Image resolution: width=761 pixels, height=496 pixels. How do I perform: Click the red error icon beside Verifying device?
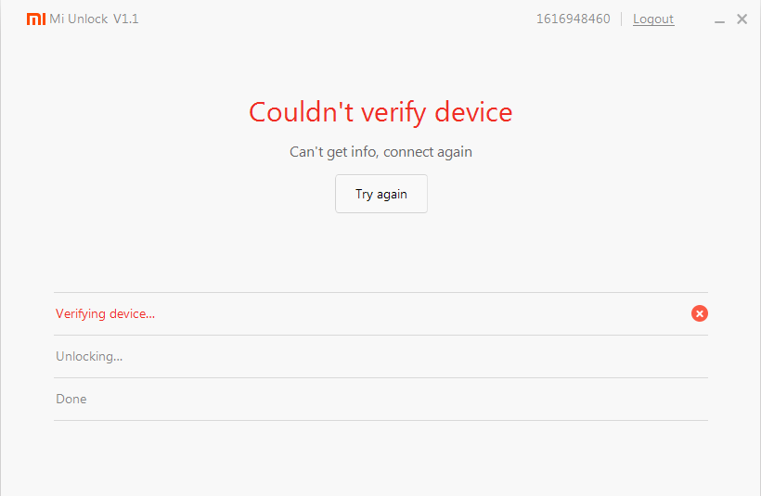point(700,313)
